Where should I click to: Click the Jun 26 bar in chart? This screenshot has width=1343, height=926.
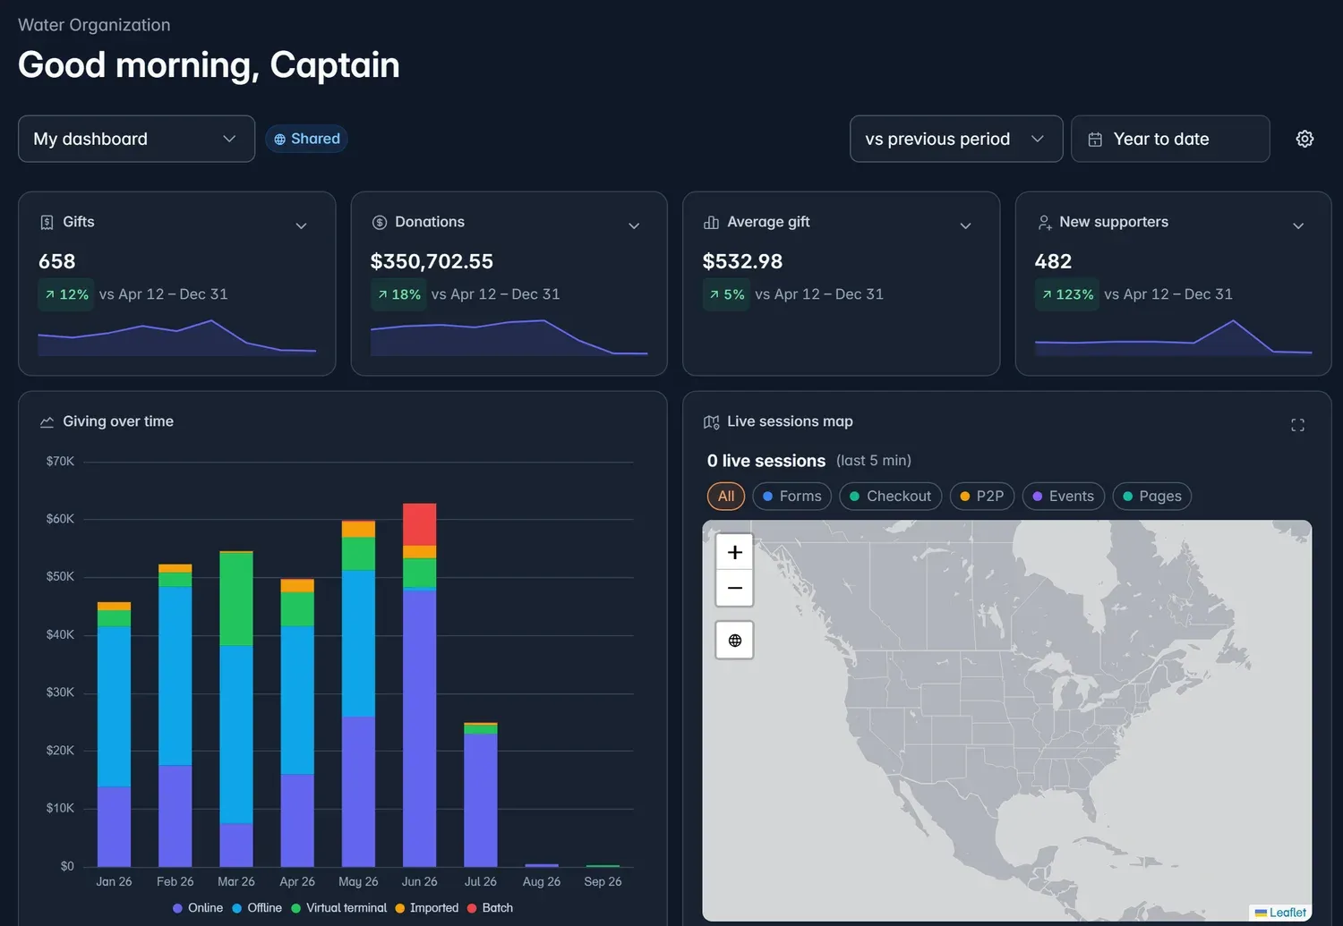tap(419, 684)
